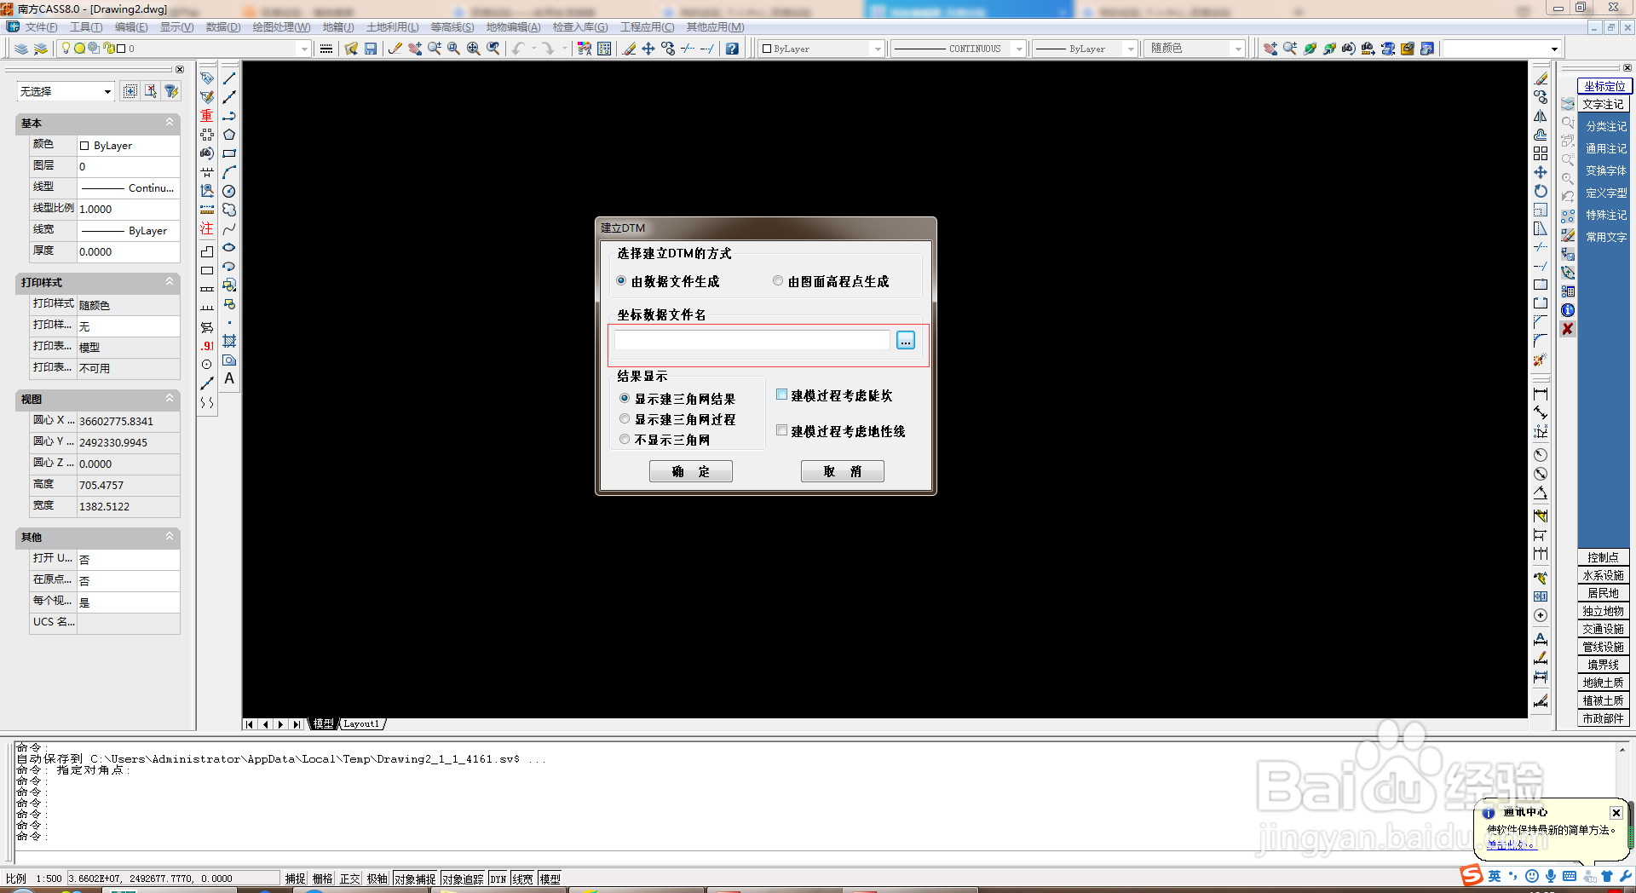Click the 居民地 category button
The image size is (1636, 893).
pos(1604,593)
